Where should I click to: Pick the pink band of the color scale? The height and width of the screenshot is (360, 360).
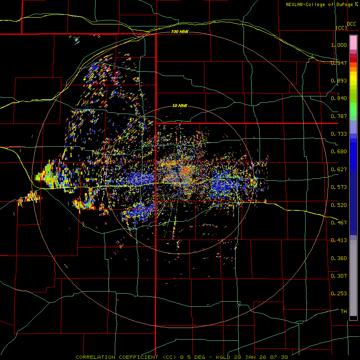click(353, 42)
